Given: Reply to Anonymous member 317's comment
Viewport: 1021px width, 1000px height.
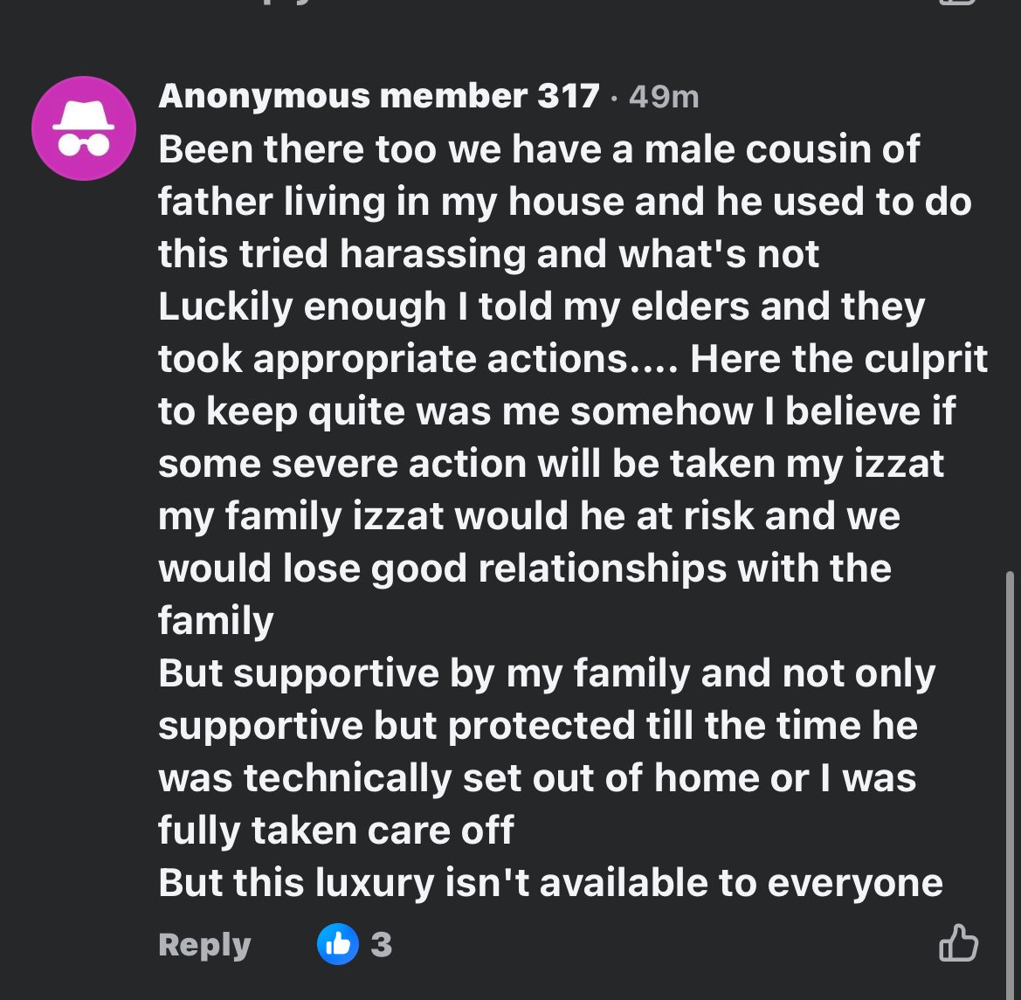Looking at the screenshot, I should (x=204, y=944).
